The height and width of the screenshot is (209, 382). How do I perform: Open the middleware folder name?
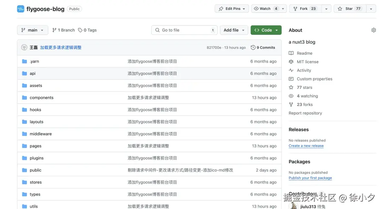coord(41,134)
